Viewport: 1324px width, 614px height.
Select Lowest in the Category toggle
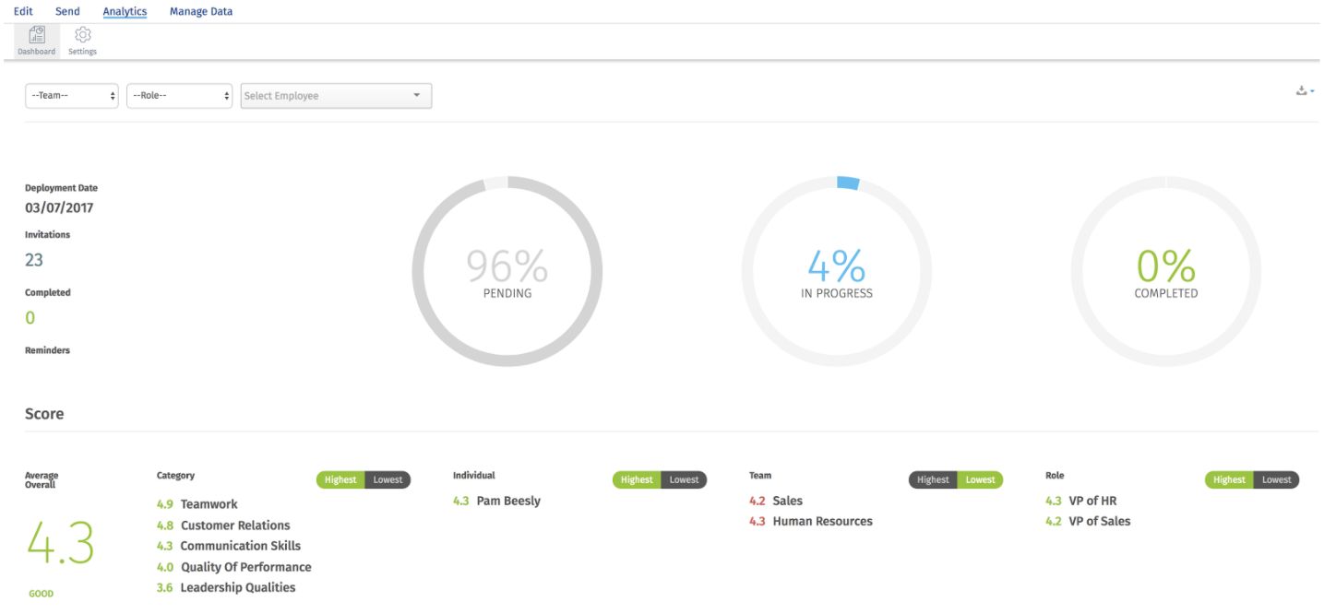(388, 479)
